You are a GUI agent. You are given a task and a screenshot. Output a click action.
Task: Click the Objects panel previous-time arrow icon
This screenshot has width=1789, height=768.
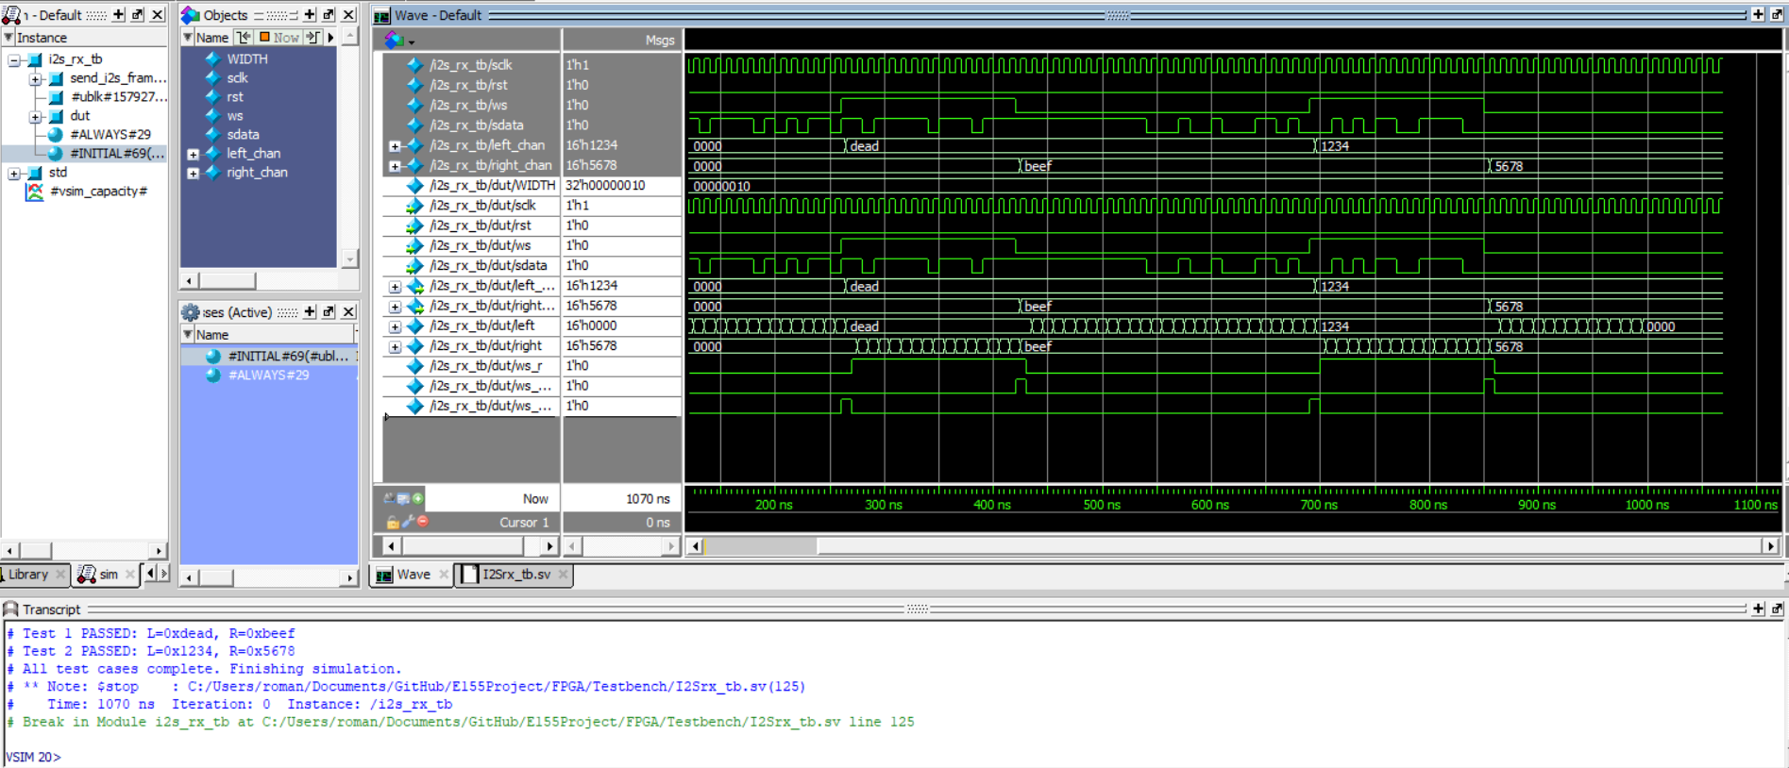[x=244, y=38]
